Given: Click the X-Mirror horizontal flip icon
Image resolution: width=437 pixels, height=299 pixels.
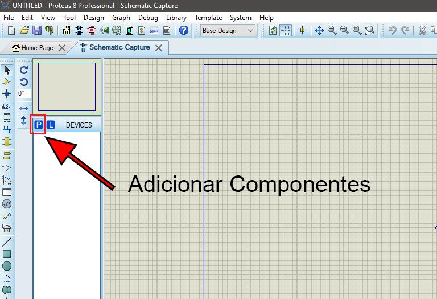Looking at the screenshot, I should coord(24,108).
